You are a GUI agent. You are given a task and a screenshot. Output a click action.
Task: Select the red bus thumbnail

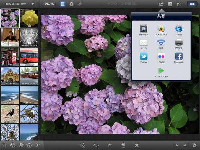(x=29, y=57)
